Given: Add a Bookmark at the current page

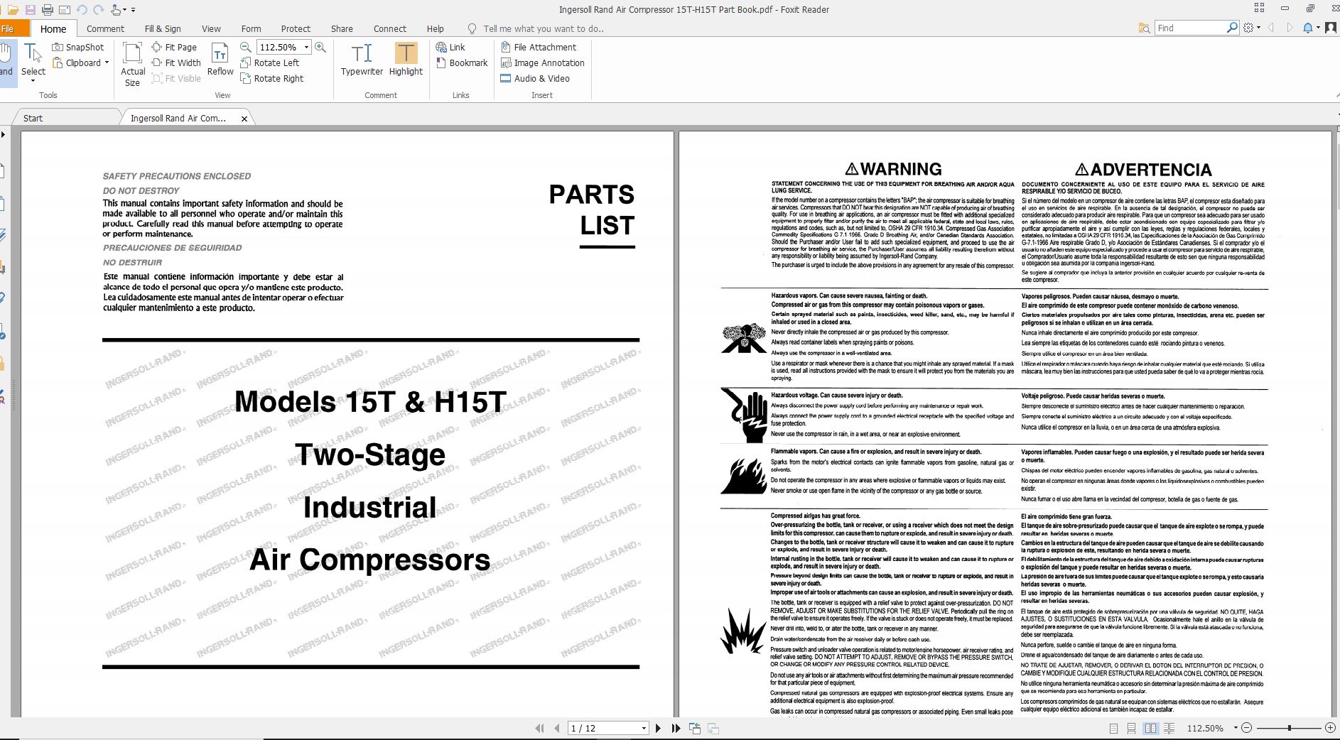Looking at the screenshot, I should [462, 62].
